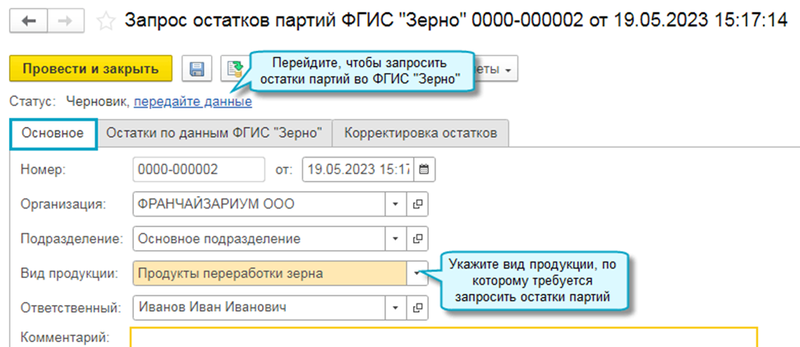Image resolution: width=800 pixels, height=347 pixels.
Task: Open the Организация record with open icon
Action: [417, 204]
